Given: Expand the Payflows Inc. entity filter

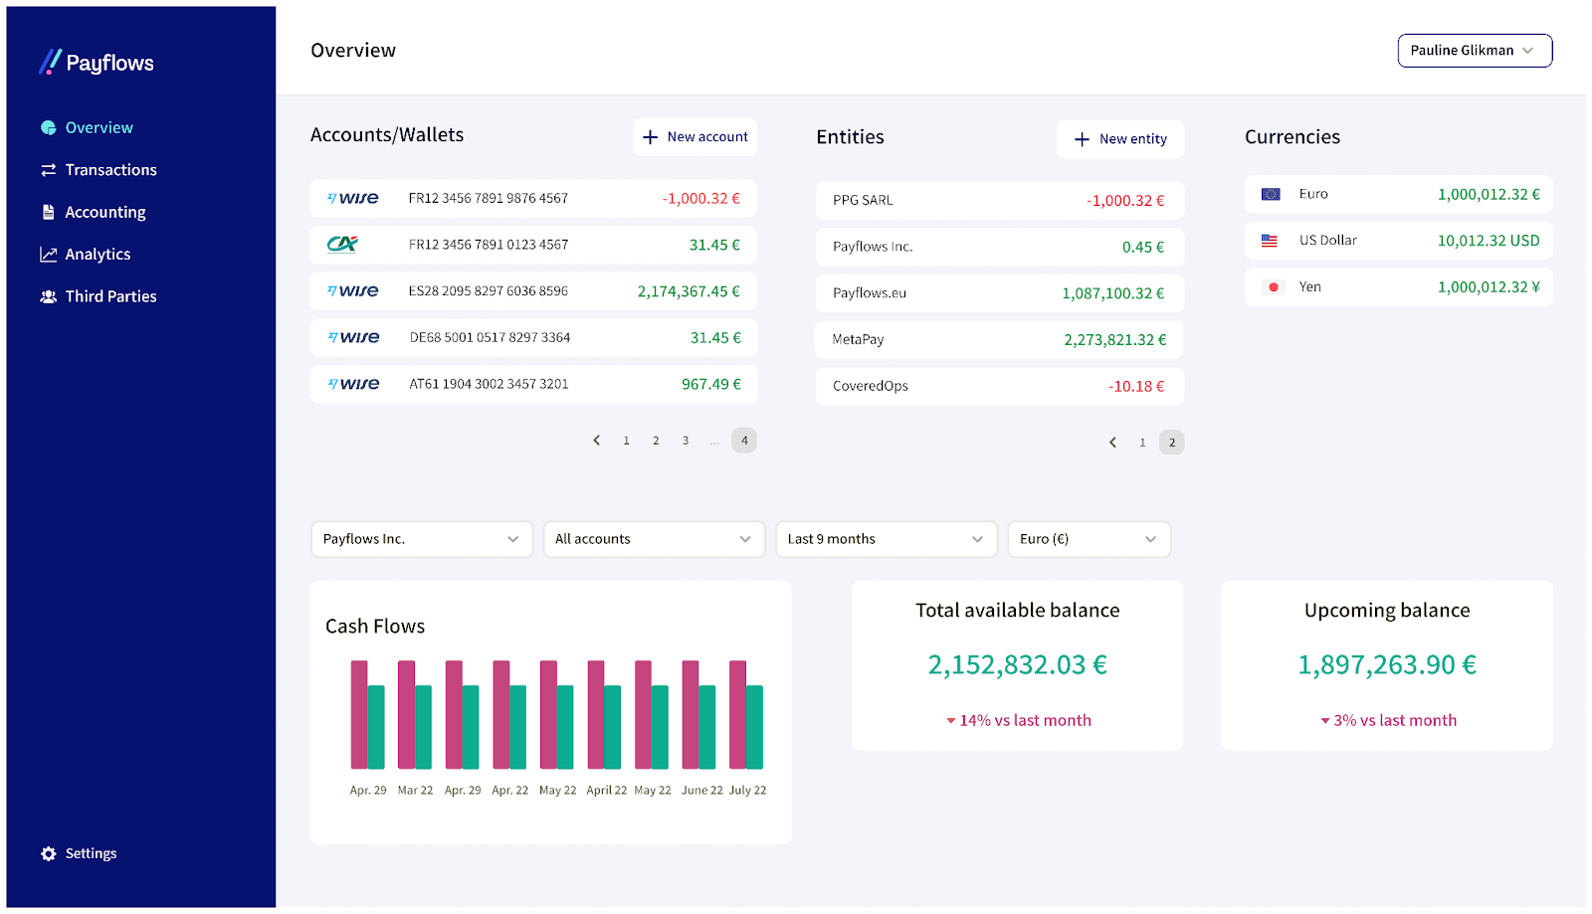Looking at the screenshot, I should point(422,539).
